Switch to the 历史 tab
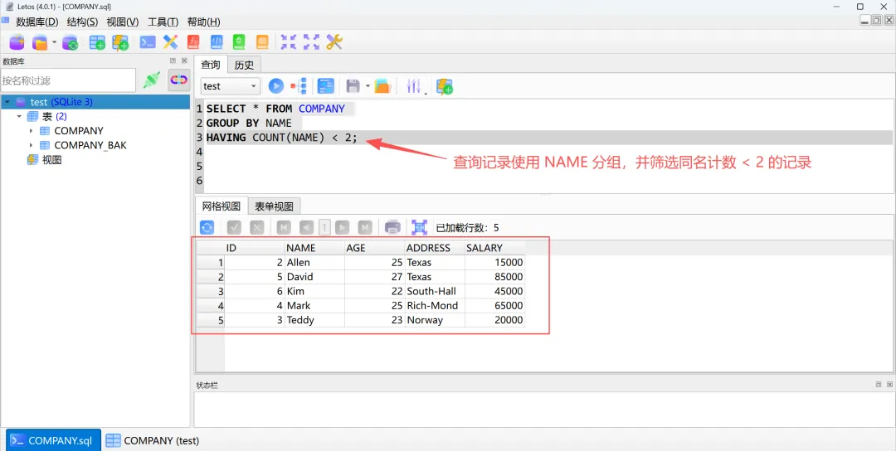896x451 pixels. (244, 65)
